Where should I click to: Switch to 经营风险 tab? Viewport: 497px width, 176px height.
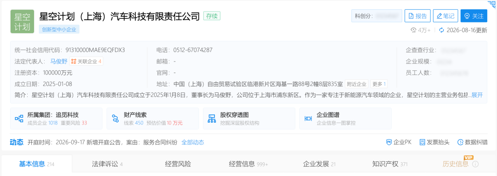(178, 164)
